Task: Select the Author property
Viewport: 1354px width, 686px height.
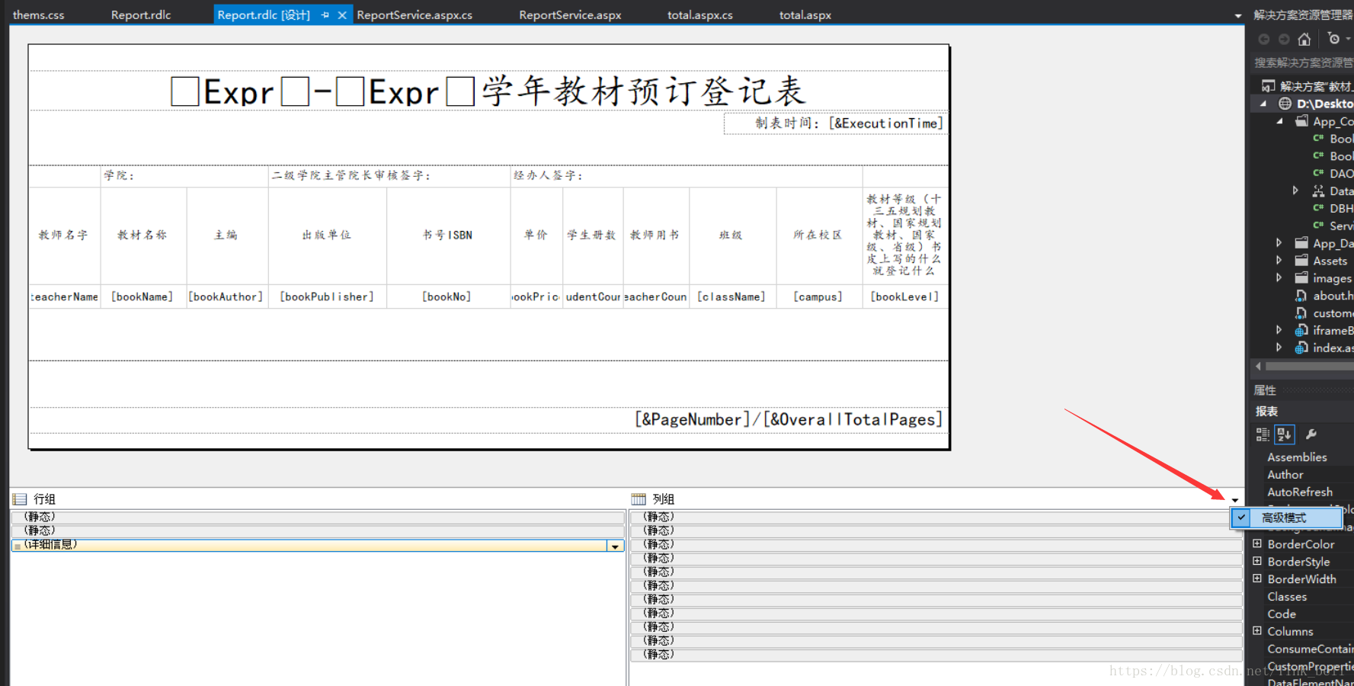Action: pos(1285,475)
